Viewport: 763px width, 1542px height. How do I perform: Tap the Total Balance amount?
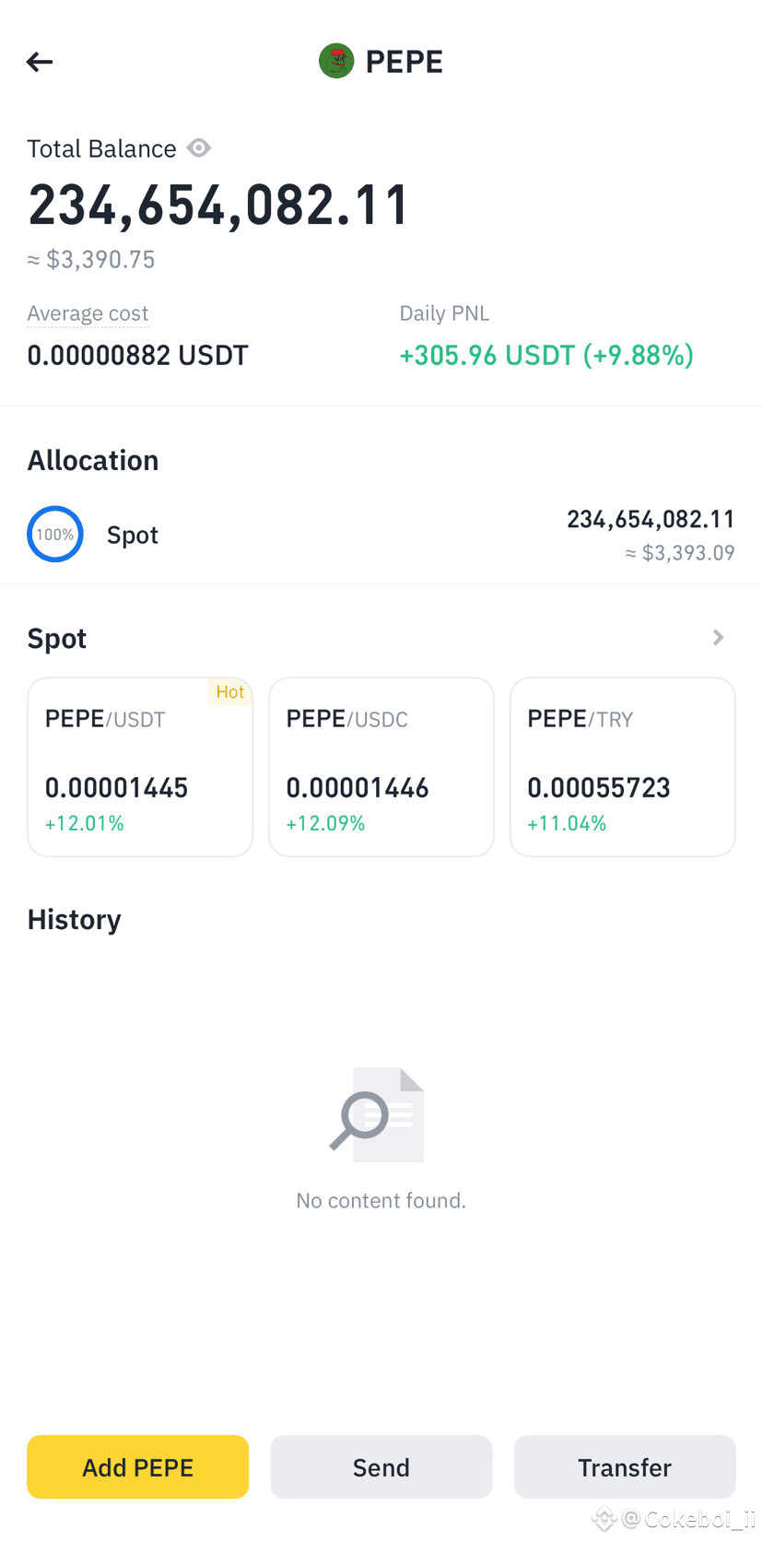[x=218, y=205]
